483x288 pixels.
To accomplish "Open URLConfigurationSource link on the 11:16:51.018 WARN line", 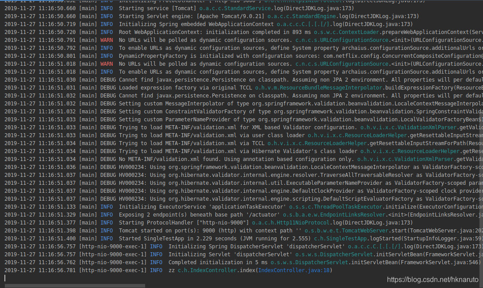I will pyautogui.click(x=342, y=64).
